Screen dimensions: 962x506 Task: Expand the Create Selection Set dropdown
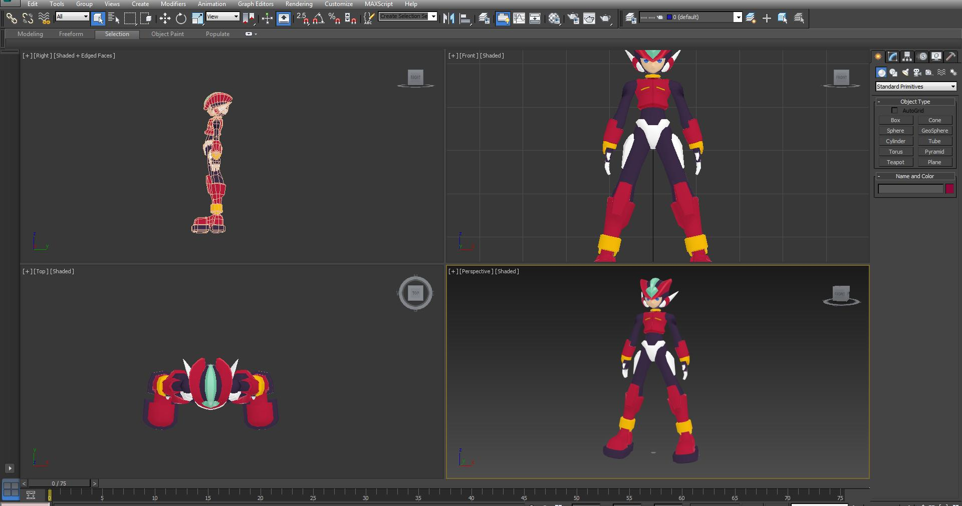click(433, 16)
